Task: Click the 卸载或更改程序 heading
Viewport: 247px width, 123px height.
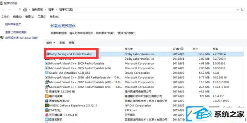Action: coord(63,26)
